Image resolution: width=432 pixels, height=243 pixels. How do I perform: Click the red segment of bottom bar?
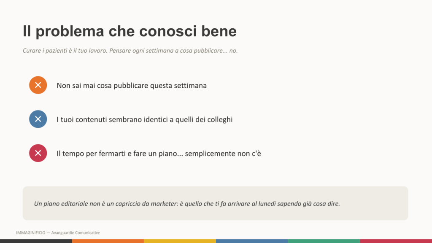(x=396, y=241)
